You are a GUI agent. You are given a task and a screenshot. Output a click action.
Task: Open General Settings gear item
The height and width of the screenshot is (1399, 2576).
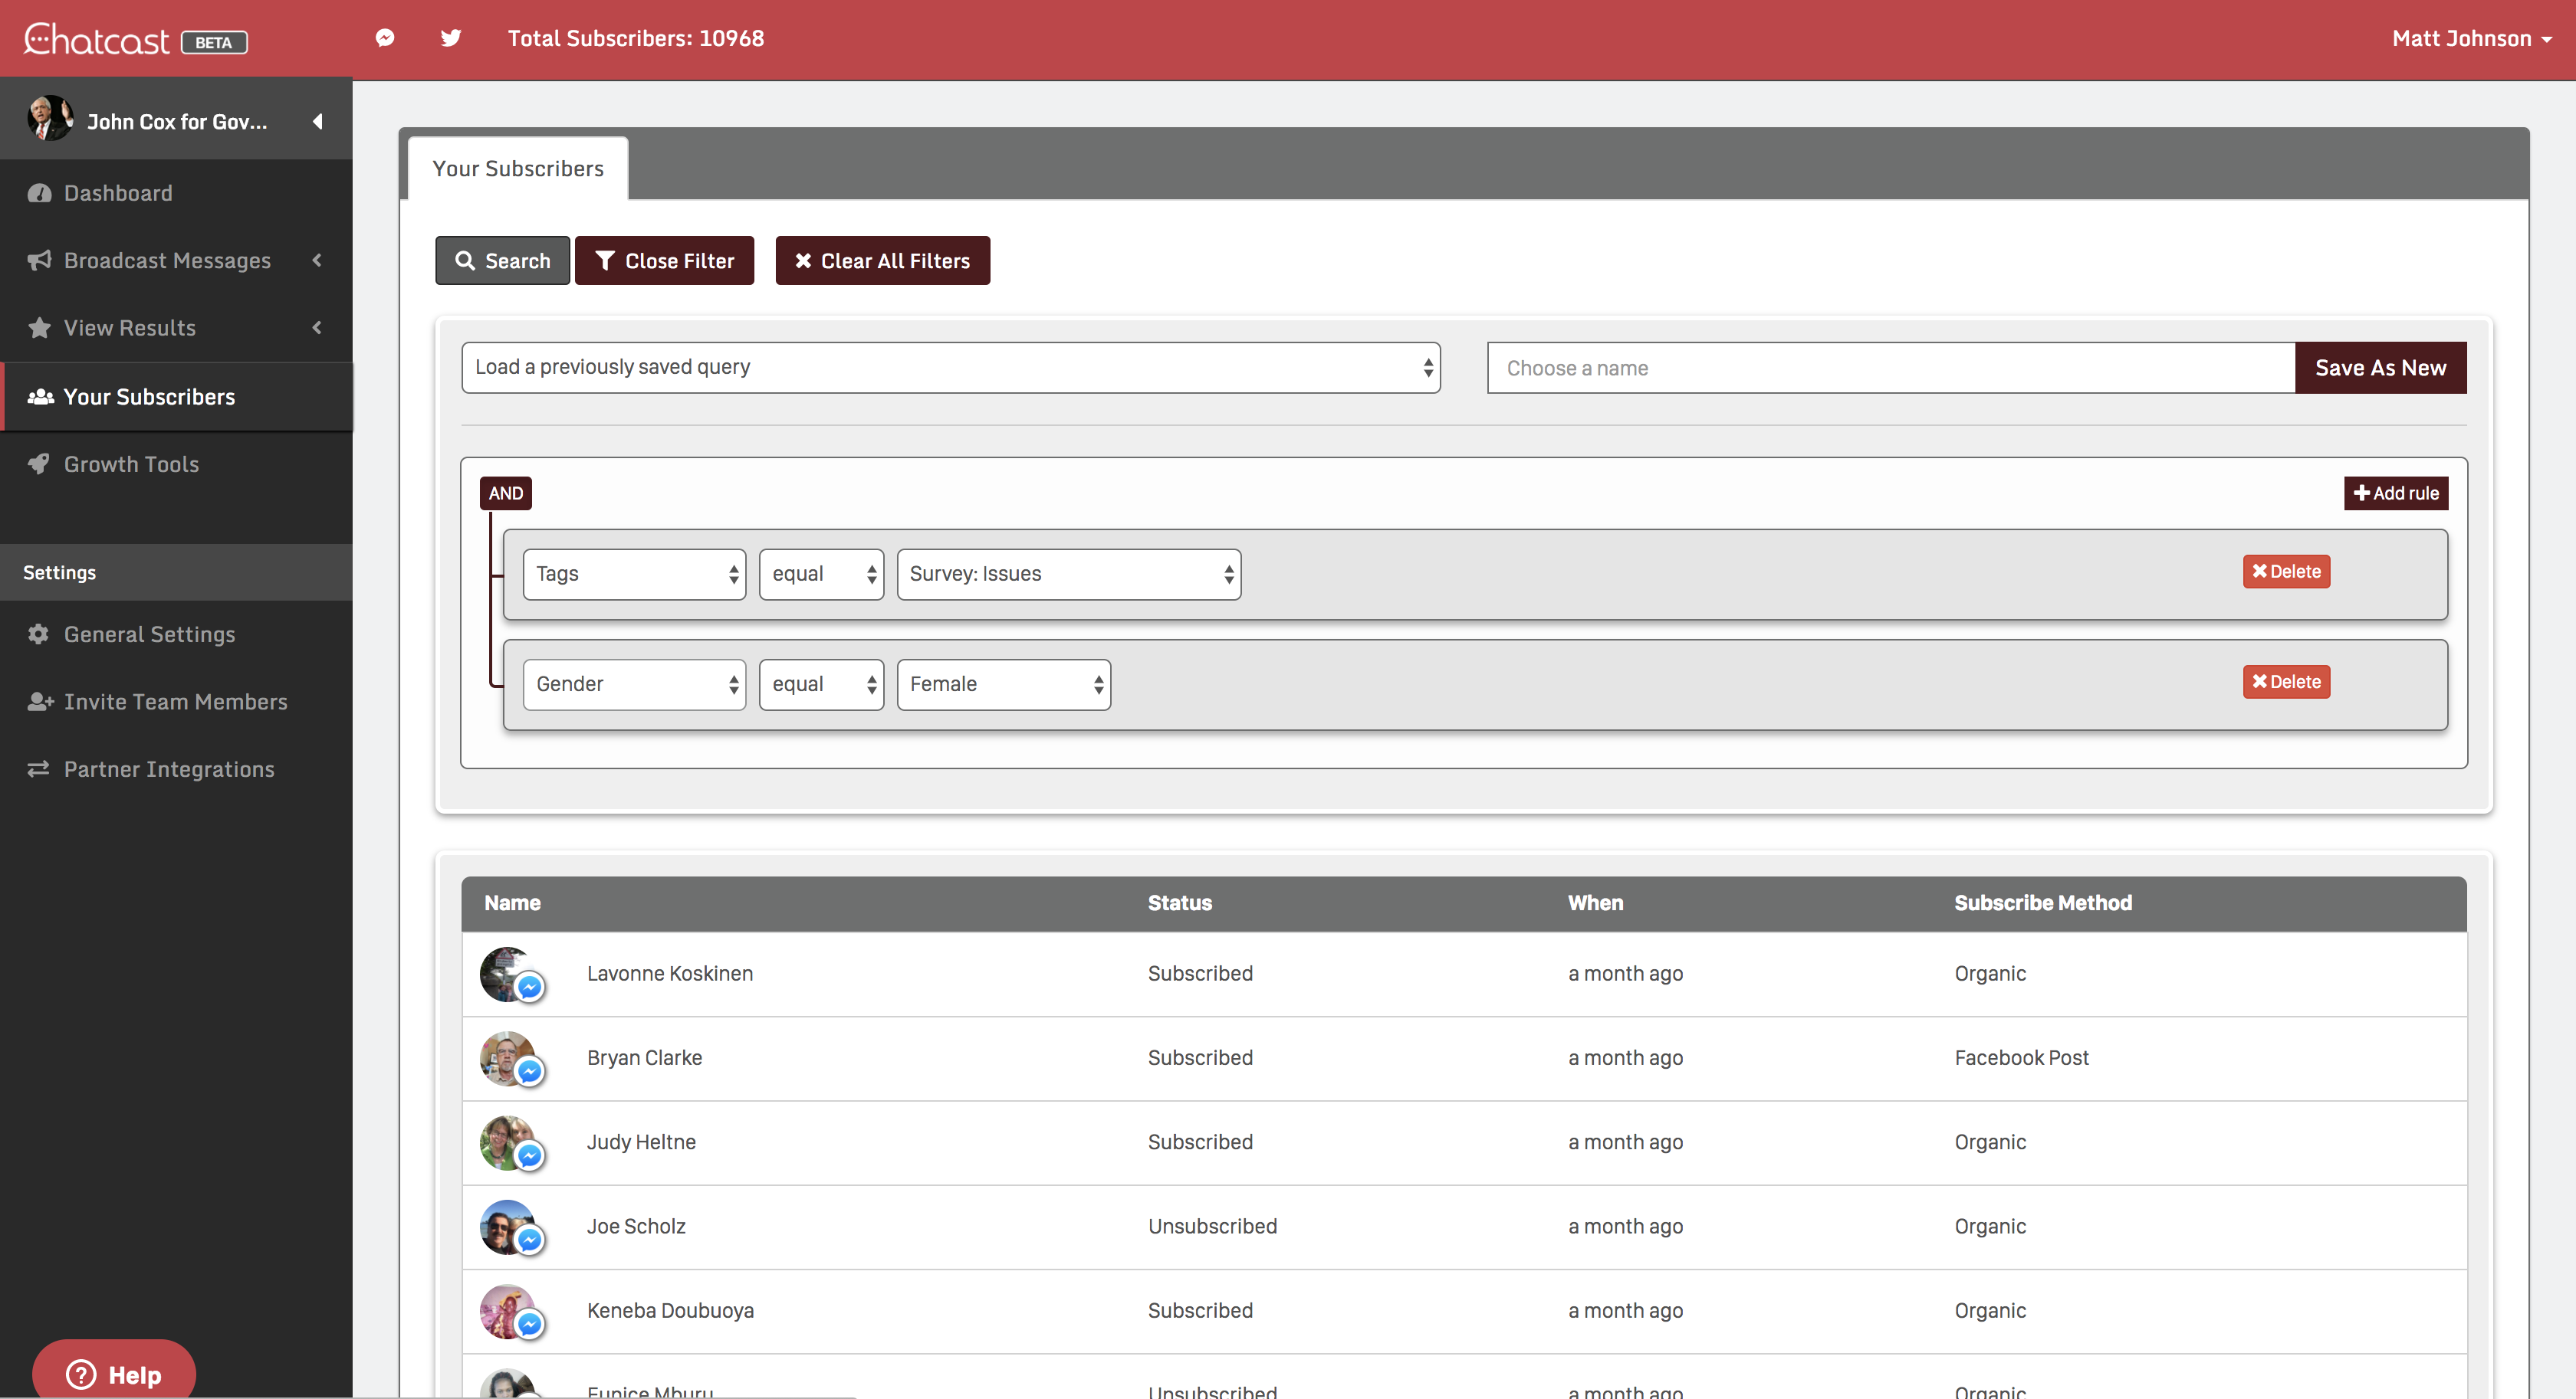149,634
